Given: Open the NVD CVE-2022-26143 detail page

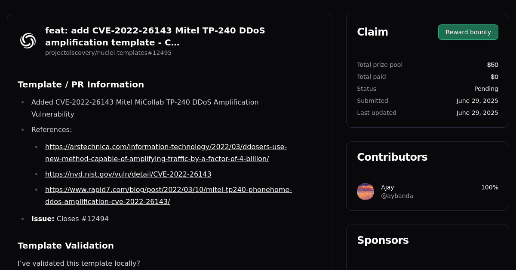Looking at the screenshot, I should (x=128, y=174).
